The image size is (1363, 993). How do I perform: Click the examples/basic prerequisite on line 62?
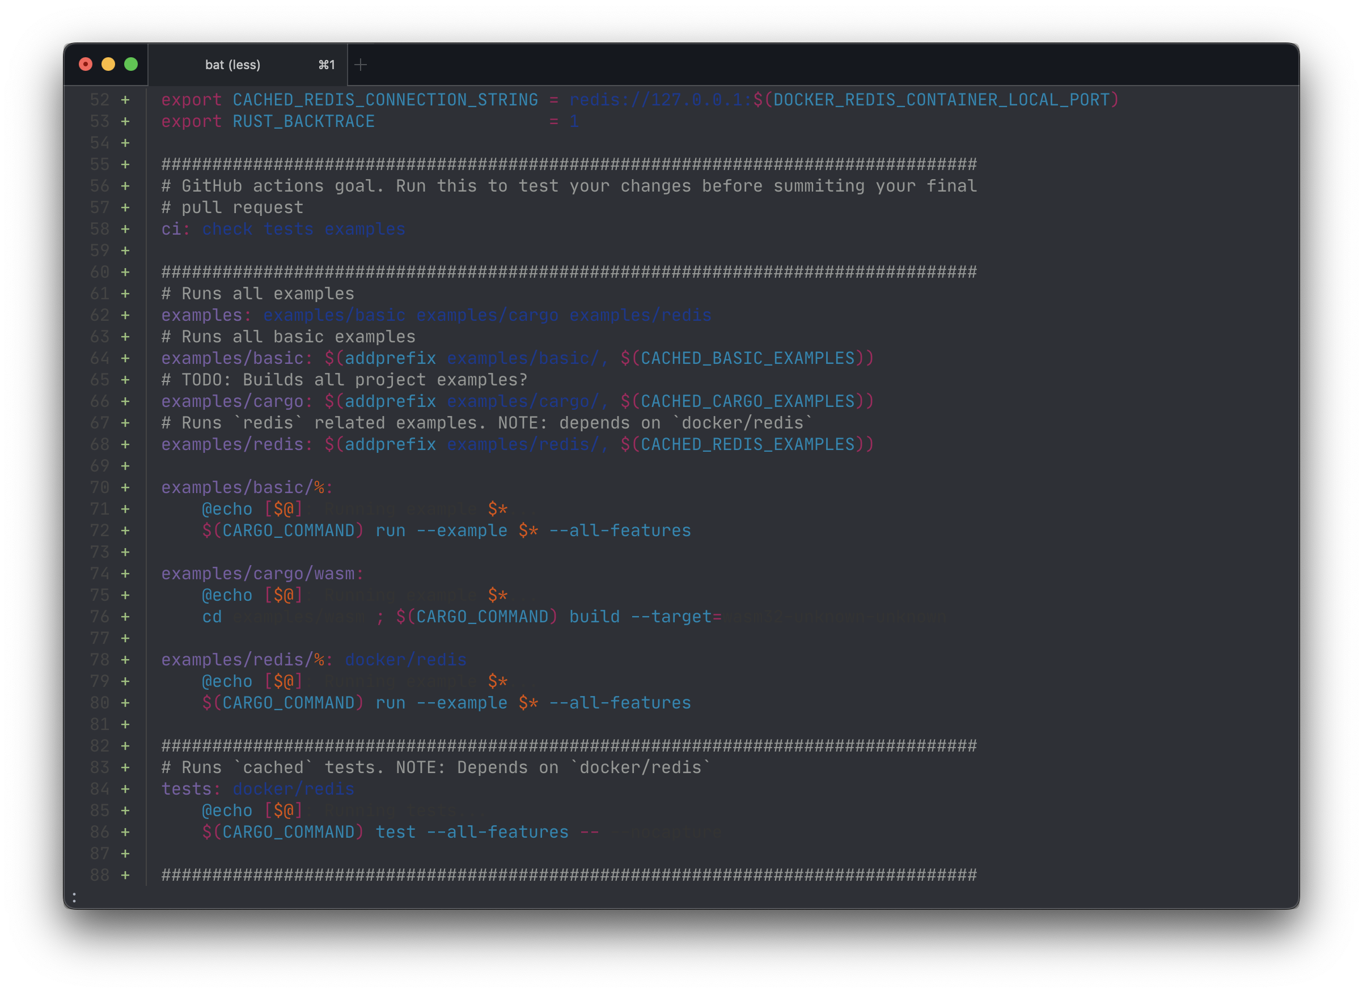point(332,315)
